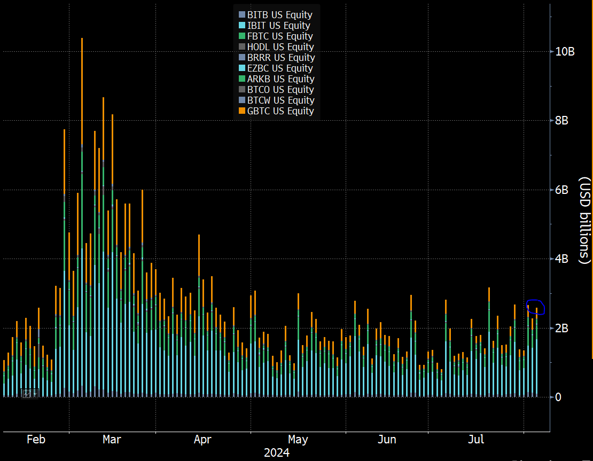Click the orange GBTC legend swatch
The image size is (593, 461).
click(242, 111)
